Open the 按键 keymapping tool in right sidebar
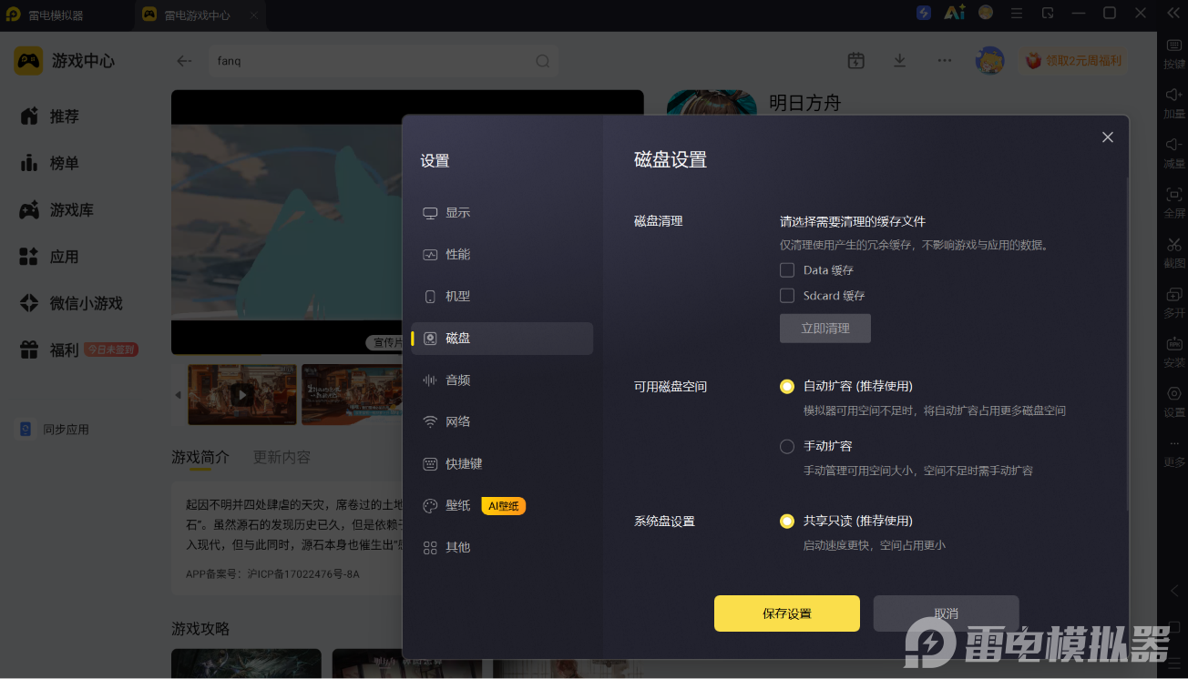This screenshot has height=679, width=1188. 1174,53
